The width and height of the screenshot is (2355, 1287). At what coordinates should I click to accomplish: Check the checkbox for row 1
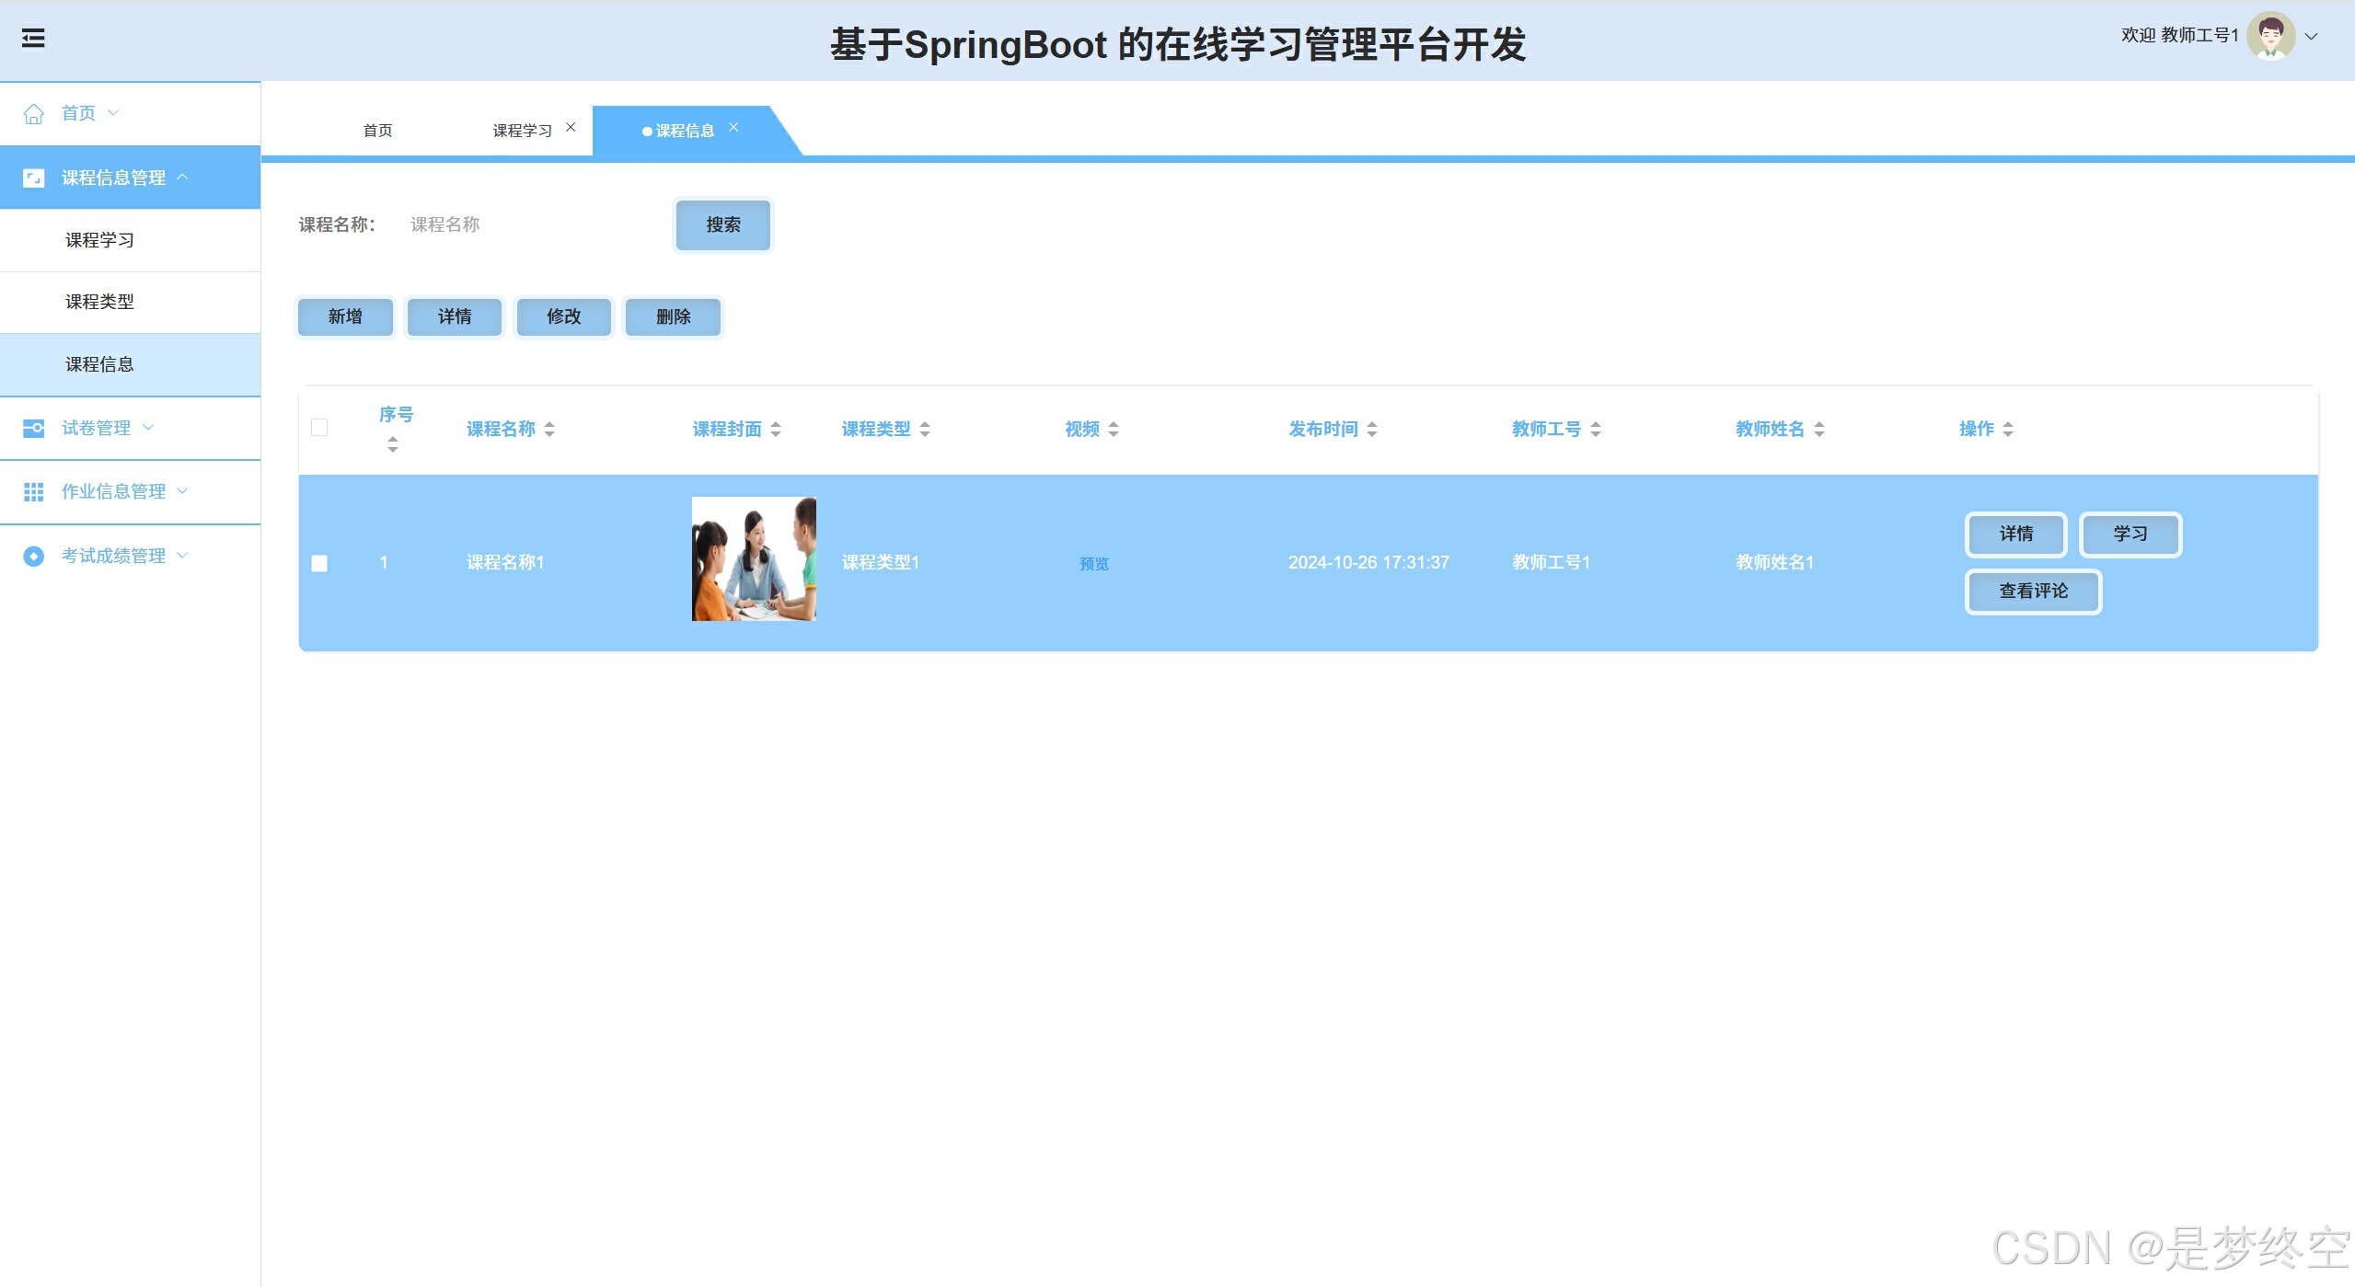[319, 563]
